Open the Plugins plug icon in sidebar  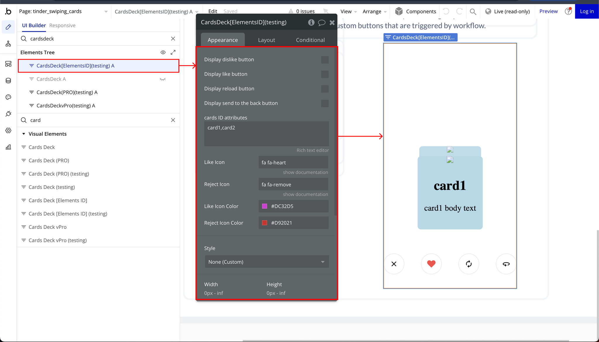click(8, 114)
